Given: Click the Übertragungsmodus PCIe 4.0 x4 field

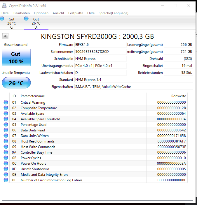Looking at the screenshot, I should 100,66.
